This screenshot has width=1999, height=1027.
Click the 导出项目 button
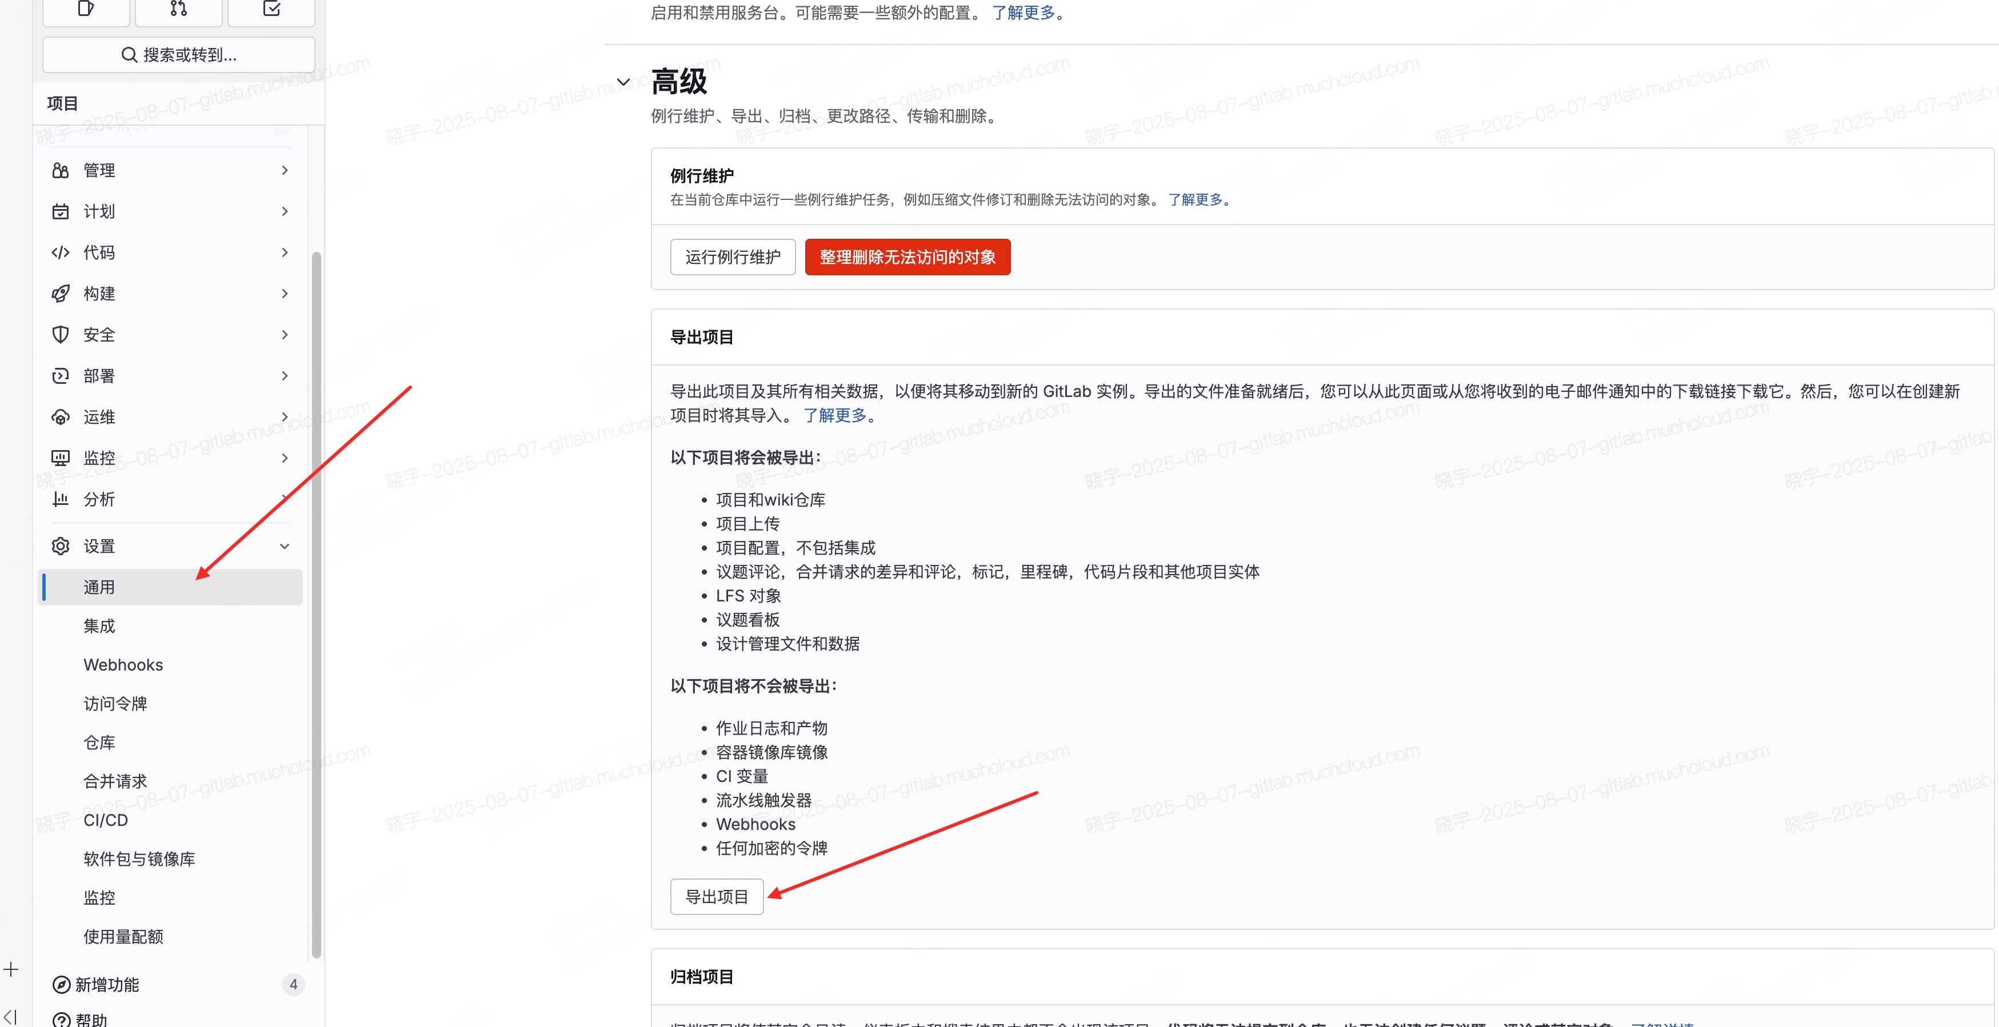[716, 897]
